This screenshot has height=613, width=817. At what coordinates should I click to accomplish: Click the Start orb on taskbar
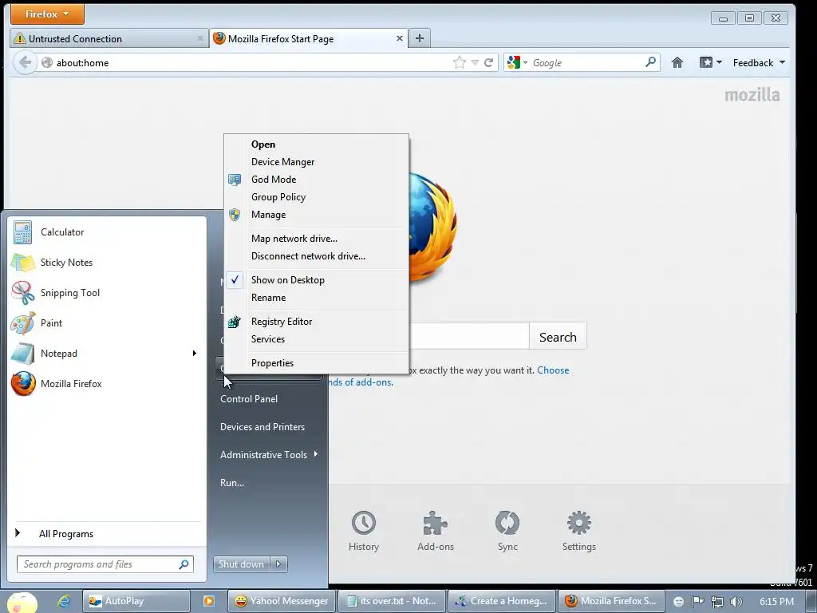(x=22, y=603)
